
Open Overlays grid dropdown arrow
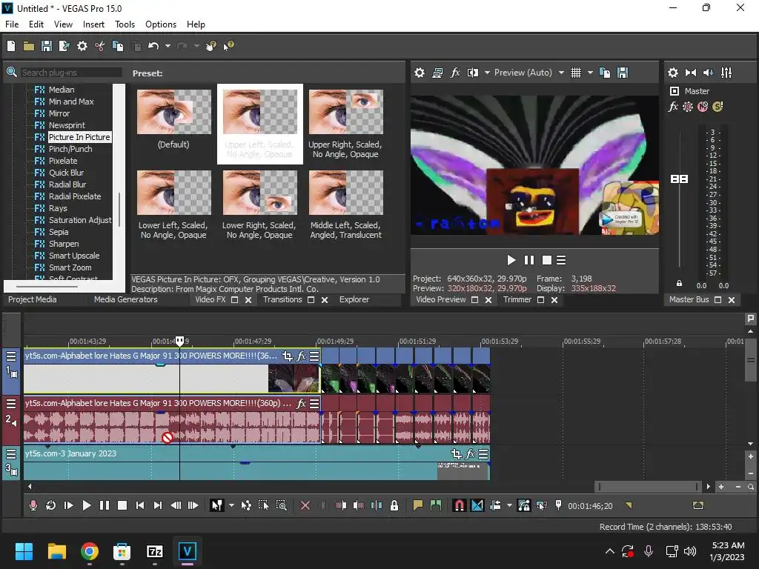click(590, 73)
